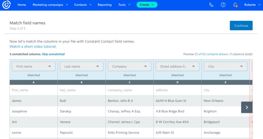This screenshot has width=263, height=139.
Task: Open the Street address line field dropdown
Action: click(177, 66)
